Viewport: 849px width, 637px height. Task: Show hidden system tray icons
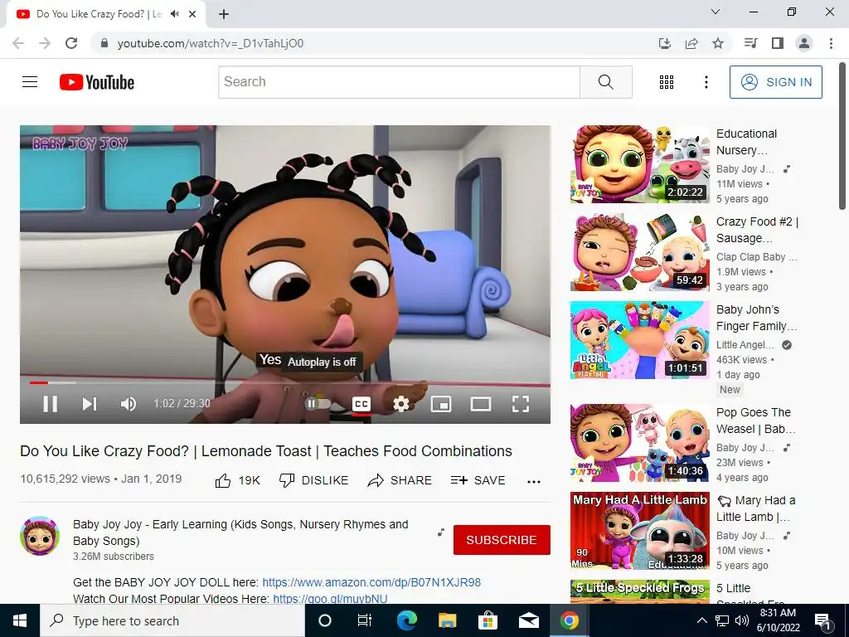[x=701, y=620]
